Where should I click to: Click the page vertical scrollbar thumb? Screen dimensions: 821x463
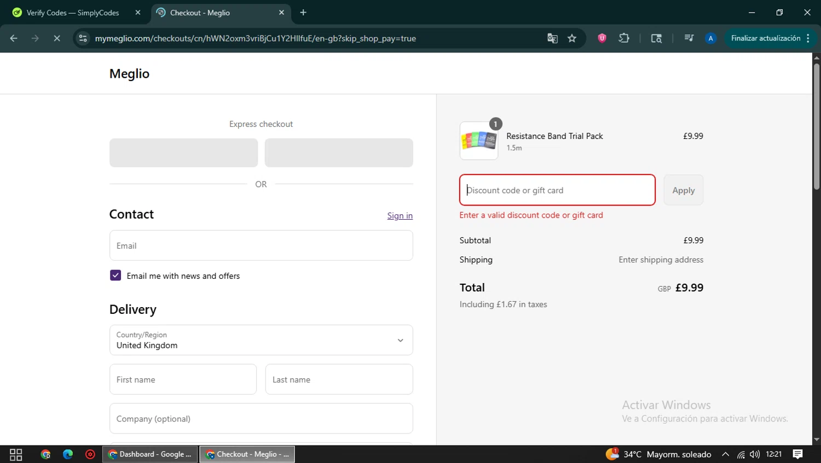point(817,127)
